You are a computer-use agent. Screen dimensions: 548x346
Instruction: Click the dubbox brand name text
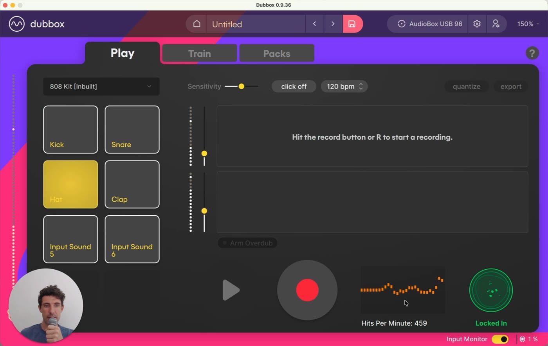point(47,24)
